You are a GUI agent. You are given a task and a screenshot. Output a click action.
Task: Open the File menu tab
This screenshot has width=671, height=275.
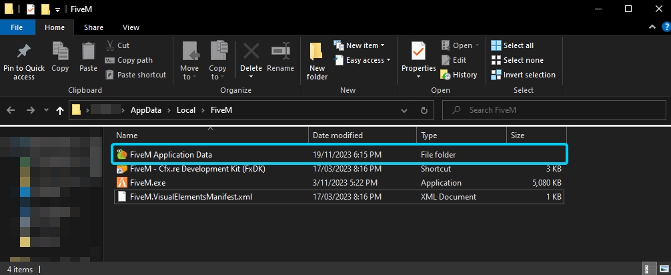click(x=17, y=27)
